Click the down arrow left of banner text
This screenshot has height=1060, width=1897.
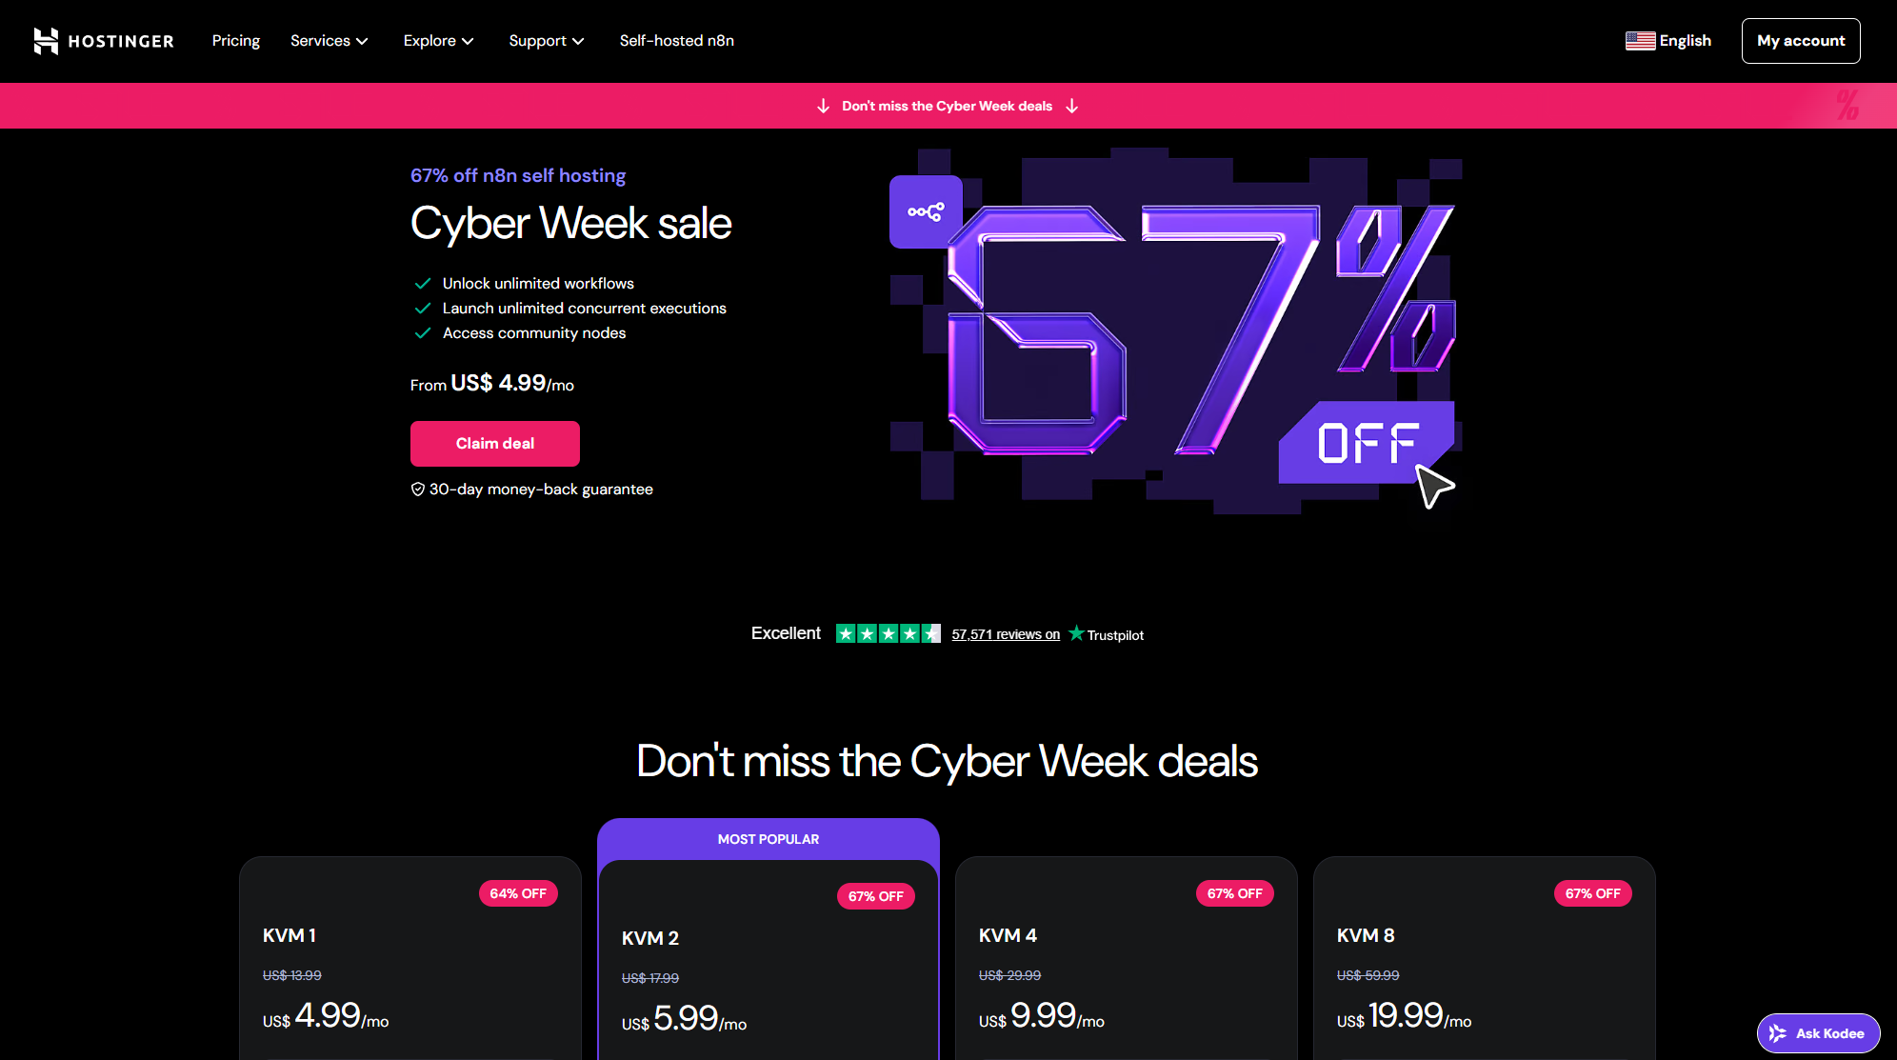[x=824, y=106]
